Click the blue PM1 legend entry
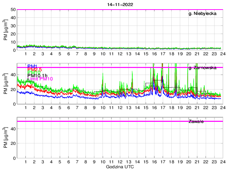The image size is (227, 170). tap(32, 66)
